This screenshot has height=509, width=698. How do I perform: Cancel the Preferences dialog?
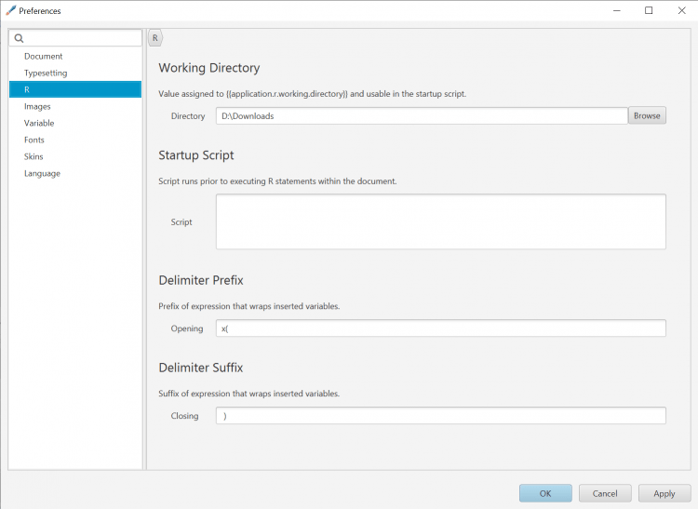coord(605,493)
